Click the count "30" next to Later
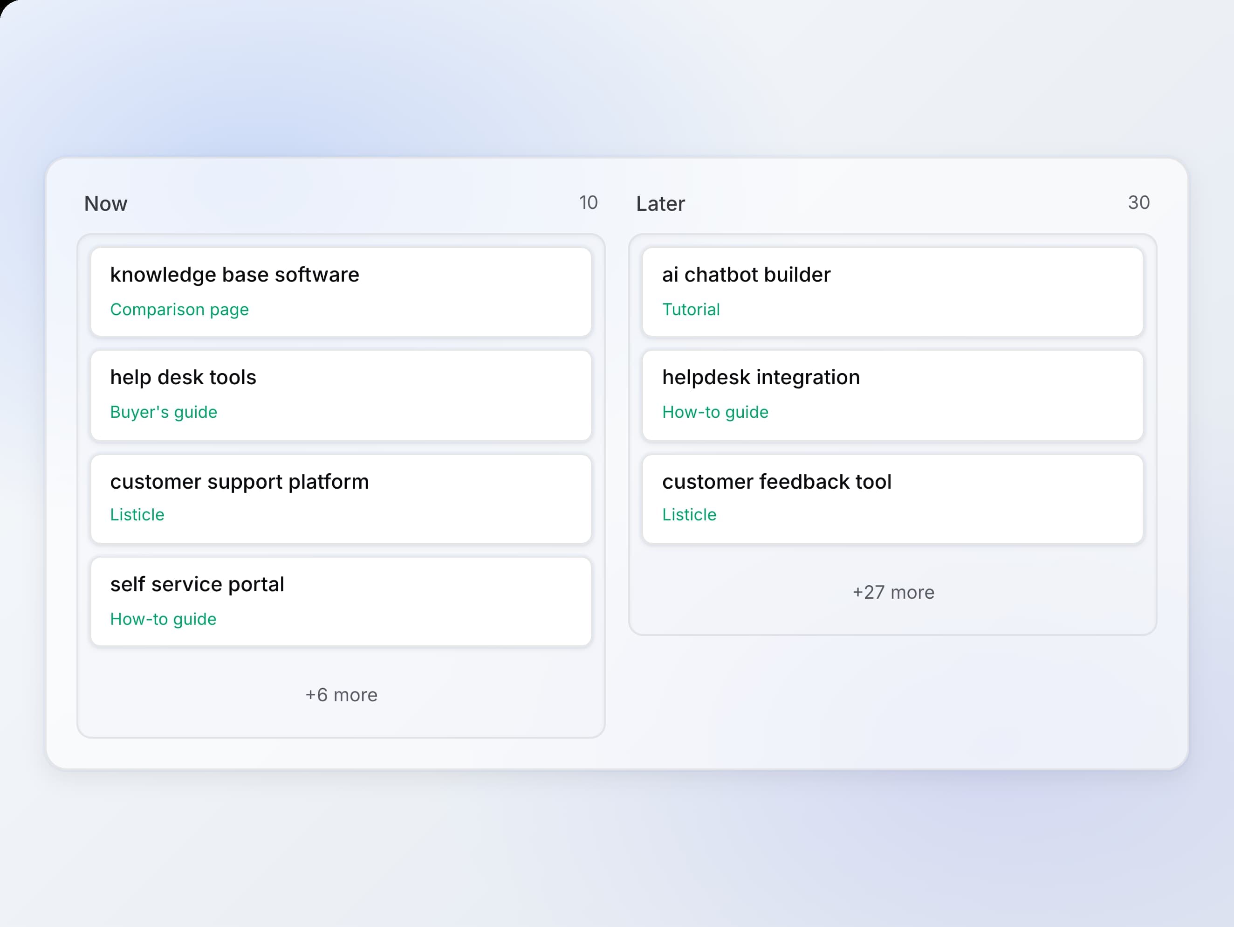Viewport: 1234px width, 927px height. pos(1139,202)
